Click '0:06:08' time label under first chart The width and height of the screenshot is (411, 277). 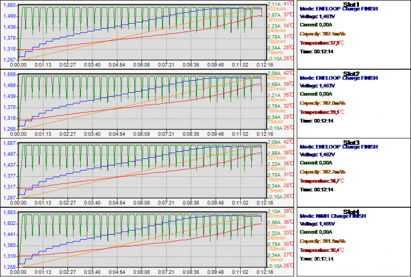click(141, 65)
